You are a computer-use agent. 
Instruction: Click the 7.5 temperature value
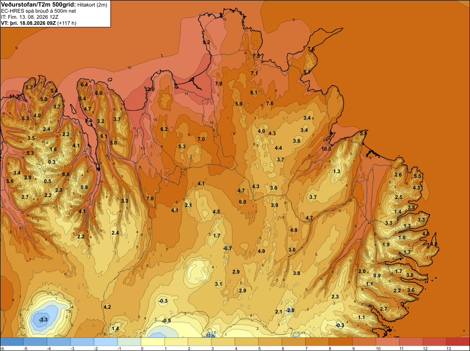pyautogui.click(x=256, y=56)
